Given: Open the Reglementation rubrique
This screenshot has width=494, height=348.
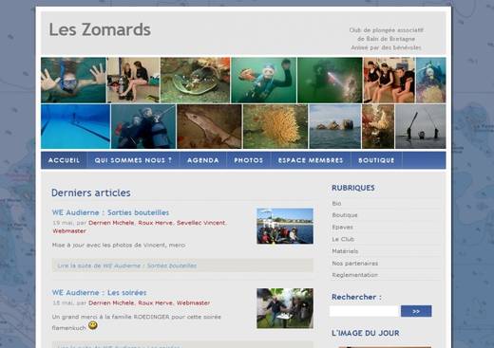Looking at the screenshot, I should (355, 275).
